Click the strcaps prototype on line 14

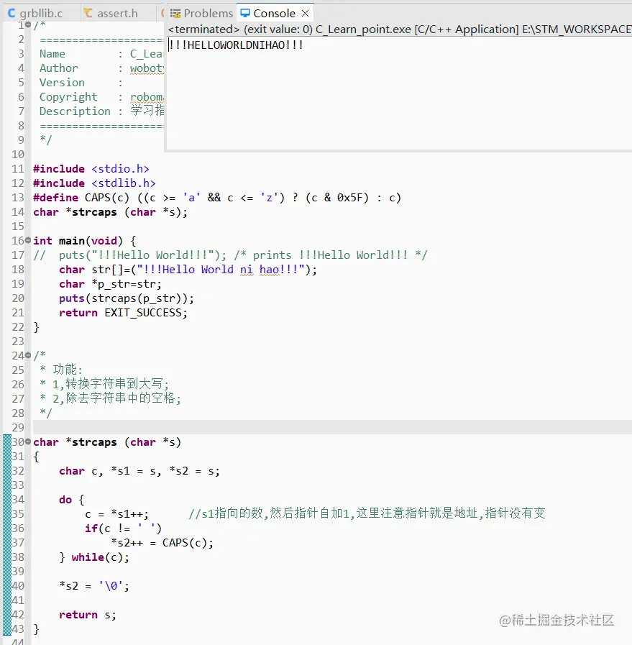[110, 212]
